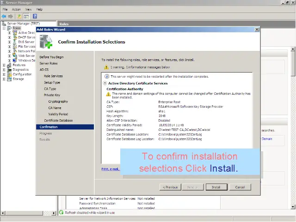Cancel the Add Roles Wizard

click(x=240, y=187)
